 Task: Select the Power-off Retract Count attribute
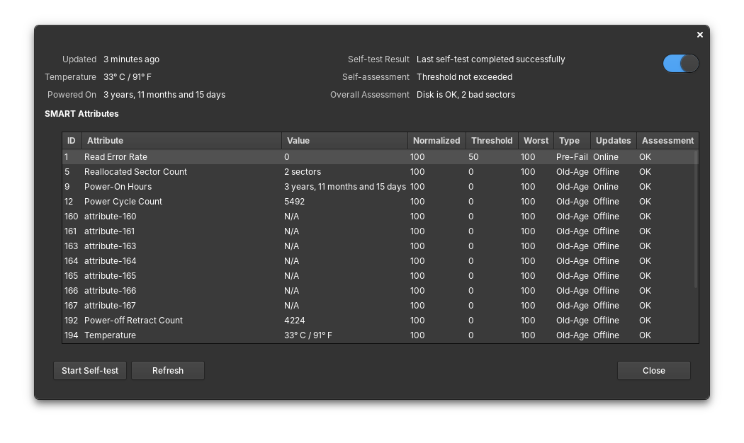[x=213, y=320]
